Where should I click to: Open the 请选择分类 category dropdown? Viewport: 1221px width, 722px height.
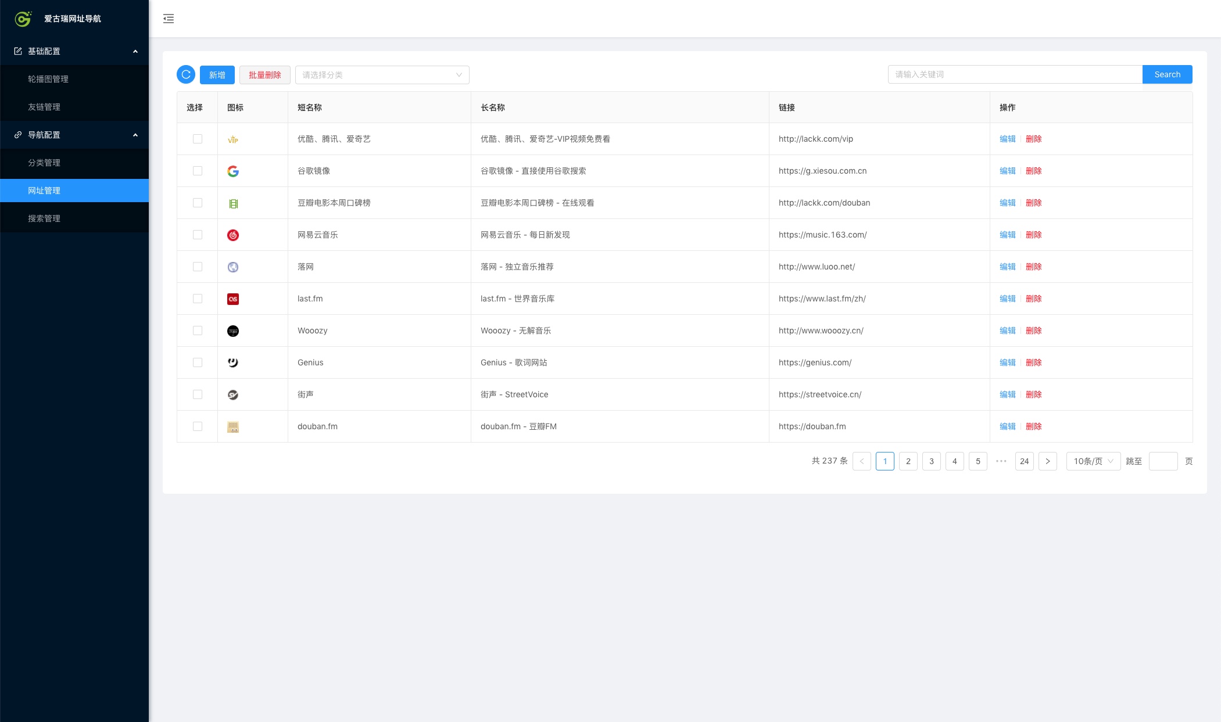click(382, 75)
